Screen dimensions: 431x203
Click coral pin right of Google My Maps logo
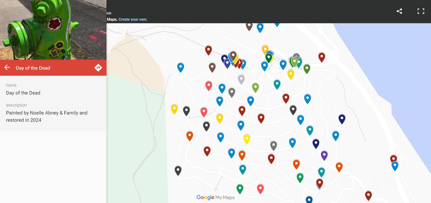pos(260,188)
